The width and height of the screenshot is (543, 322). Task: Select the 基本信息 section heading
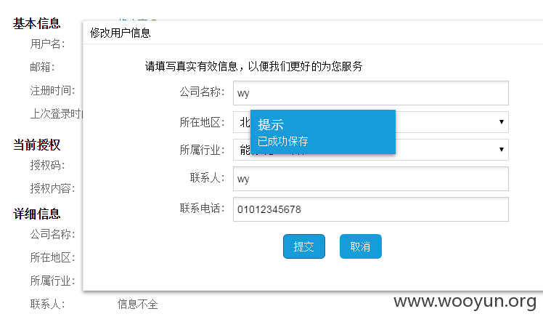pyautogui.click(x=37, y=23)
